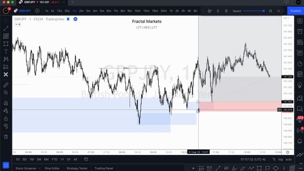Open timezone selector 07:57:32 (UTC-4)
Screen dimensions: 304x171
253,160
